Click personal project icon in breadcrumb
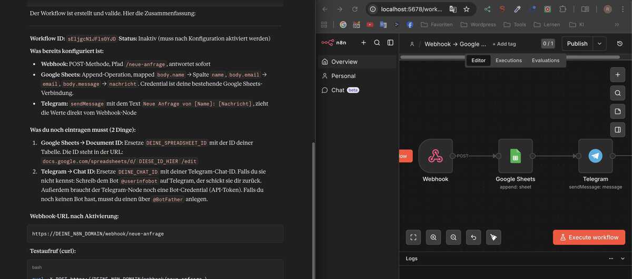 coord(412,44)
